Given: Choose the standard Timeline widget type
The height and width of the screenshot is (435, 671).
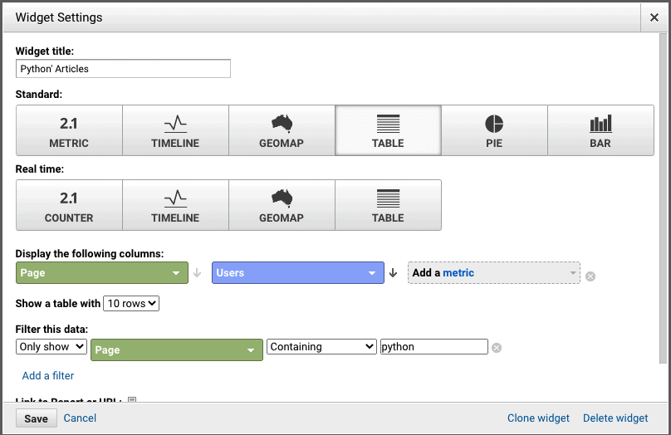Looking at the screenshot, I should click(175, 130).
